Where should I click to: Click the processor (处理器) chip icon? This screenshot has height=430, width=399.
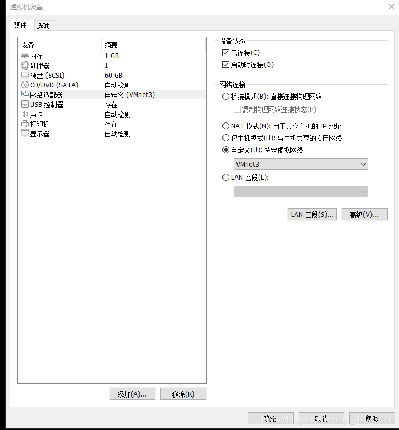click(x=24, y=65)
